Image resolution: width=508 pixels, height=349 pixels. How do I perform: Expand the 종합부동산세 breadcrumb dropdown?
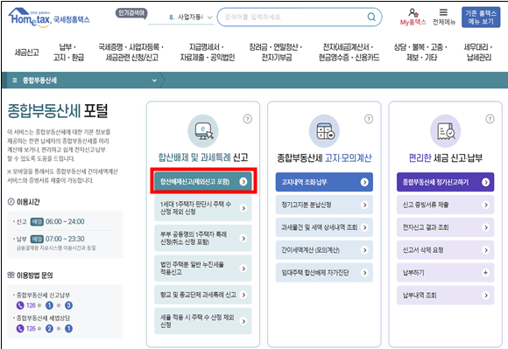tap(154, 80)
